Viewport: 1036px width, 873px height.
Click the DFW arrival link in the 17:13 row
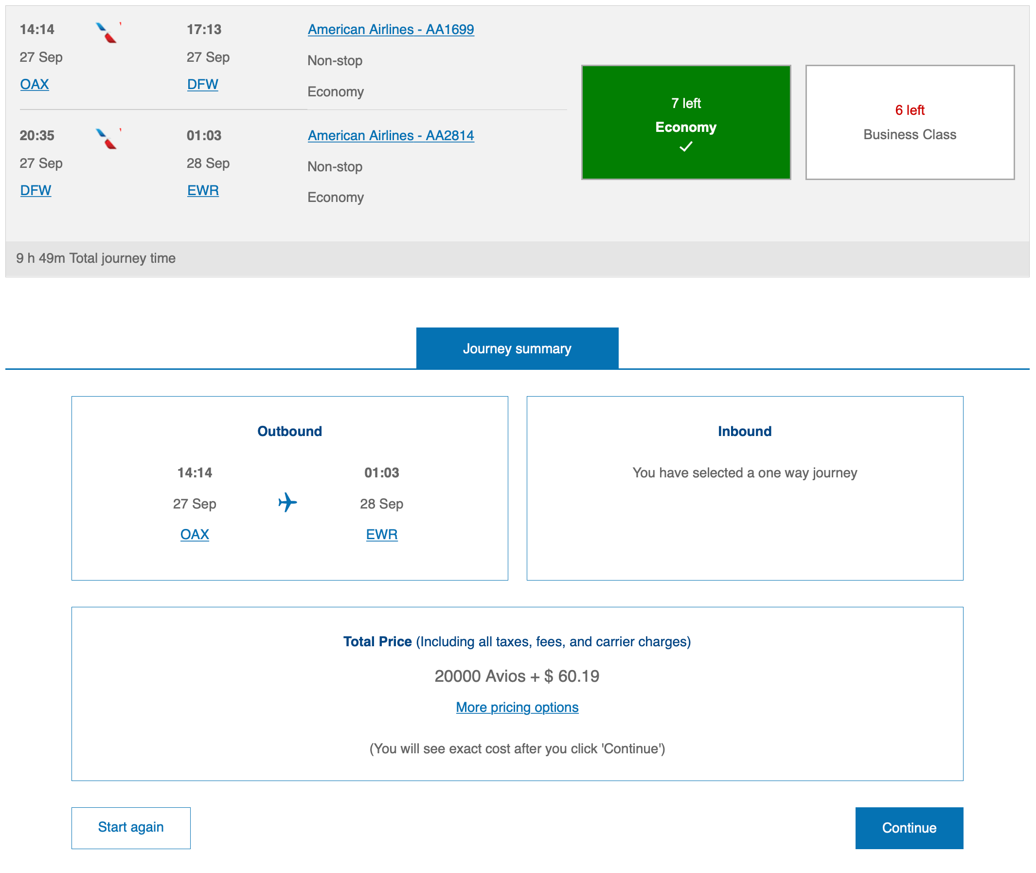(203, 84)
